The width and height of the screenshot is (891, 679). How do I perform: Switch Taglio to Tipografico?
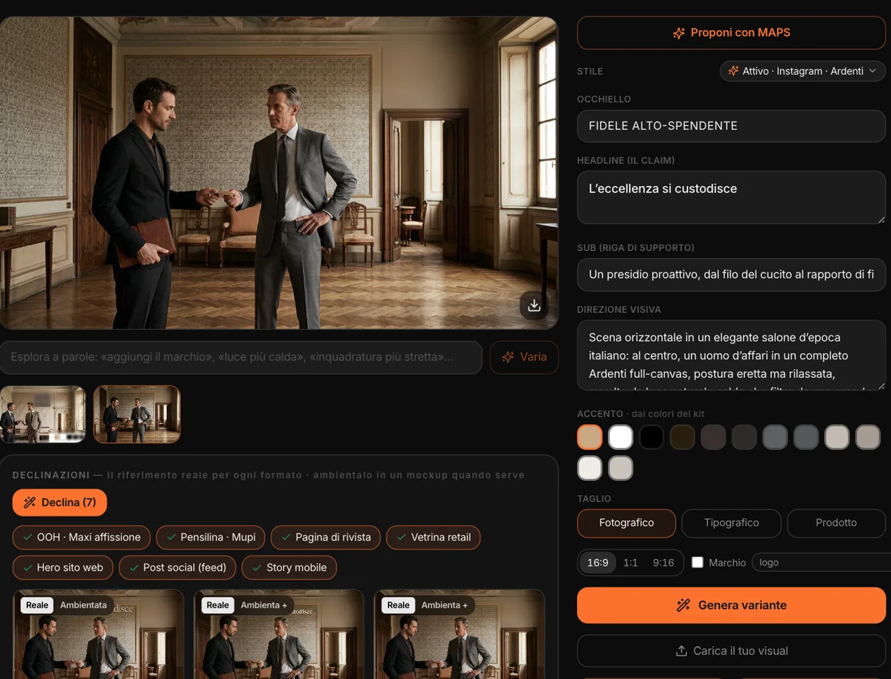pos(731,523)
